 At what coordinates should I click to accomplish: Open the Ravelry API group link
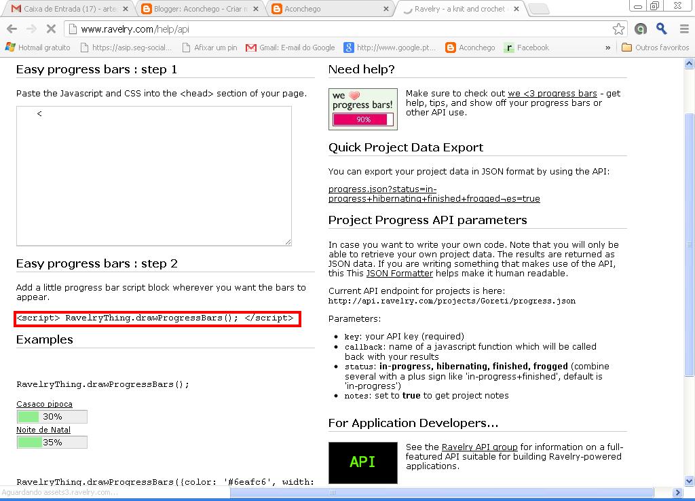[480, 447]
